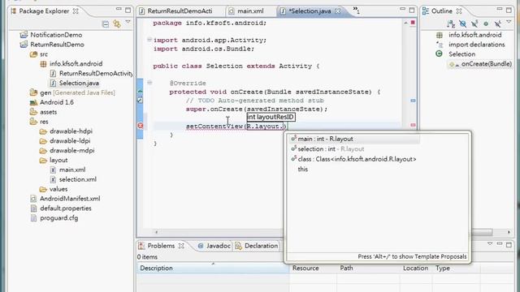
Task: Select the assets folder
Action: coord(48,112)
